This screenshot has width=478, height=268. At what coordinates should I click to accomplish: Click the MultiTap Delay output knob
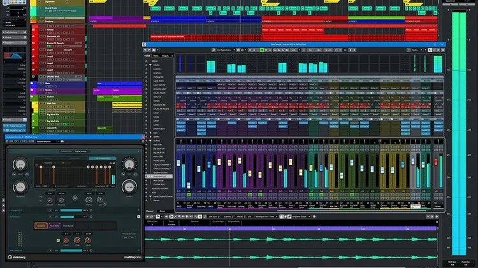[129, 187]
